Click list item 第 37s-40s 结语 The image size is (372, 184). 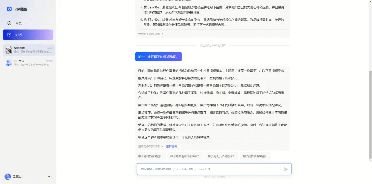click(212, 22)
